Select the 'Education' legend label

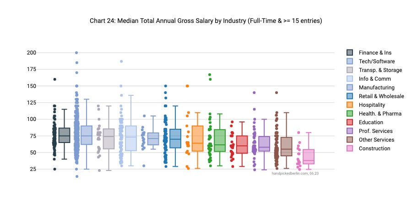(371, 122)
